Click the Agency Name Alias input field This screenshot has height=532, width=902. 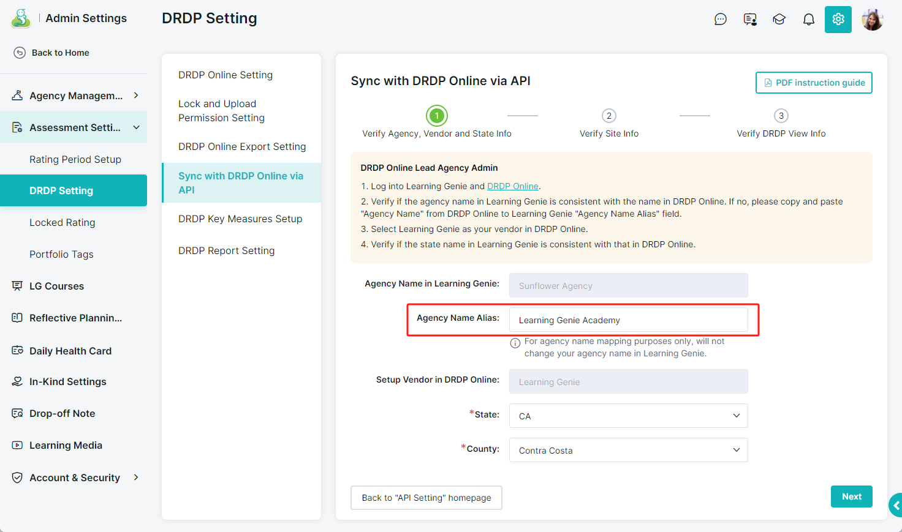628,320
